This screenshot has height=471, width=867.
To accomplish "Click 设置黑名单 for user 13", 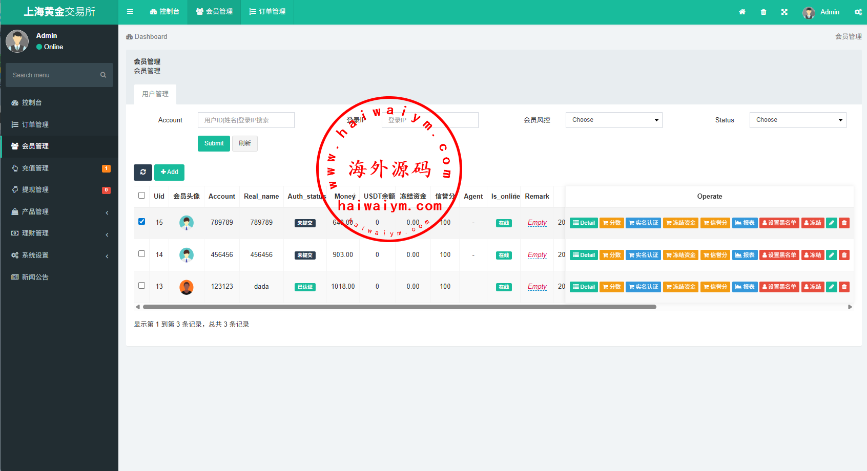I will coord(779,287).
